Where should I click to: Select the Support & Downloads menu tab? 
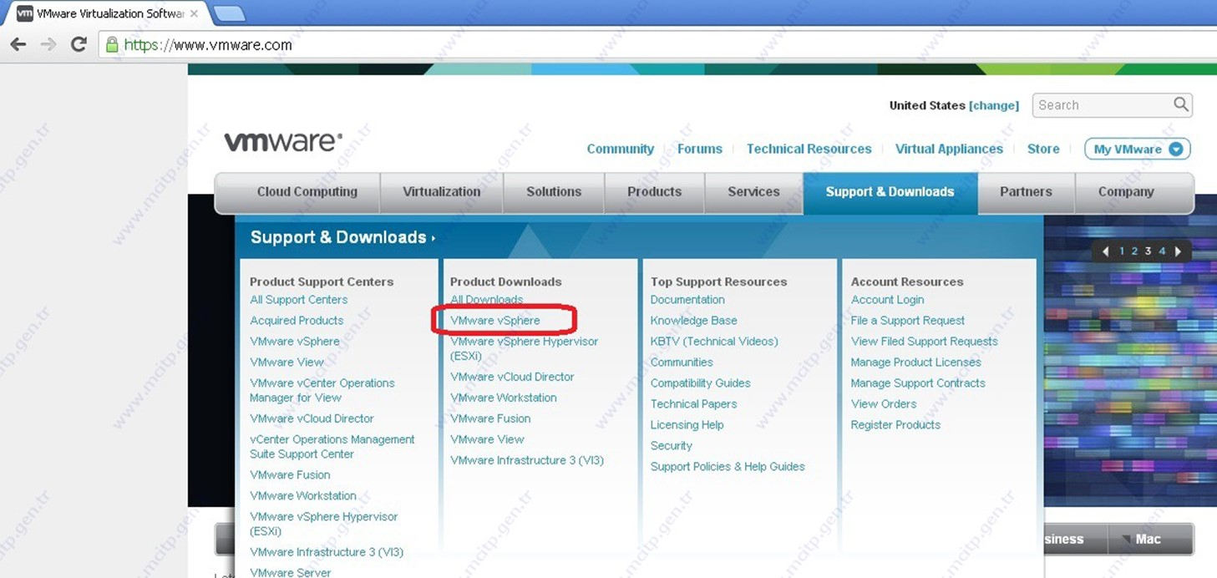pos(890,192)
